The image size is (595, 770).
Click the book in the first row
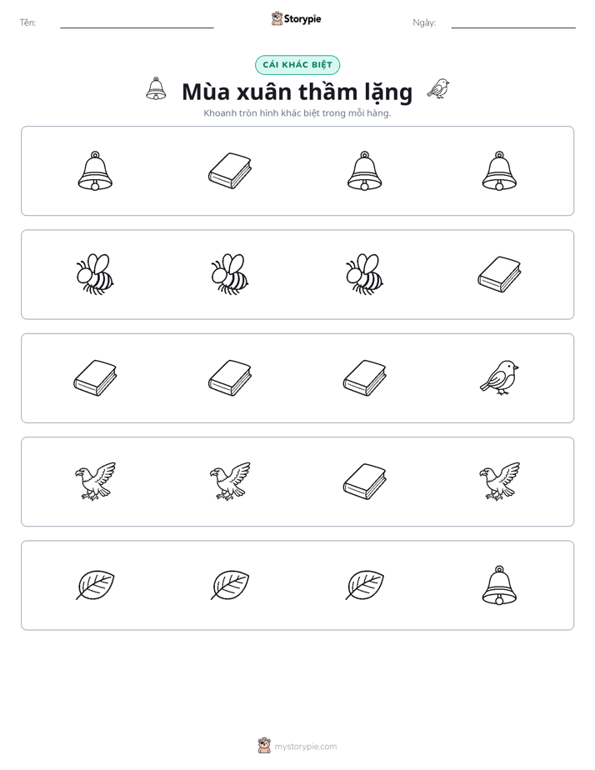click(230, 171)
